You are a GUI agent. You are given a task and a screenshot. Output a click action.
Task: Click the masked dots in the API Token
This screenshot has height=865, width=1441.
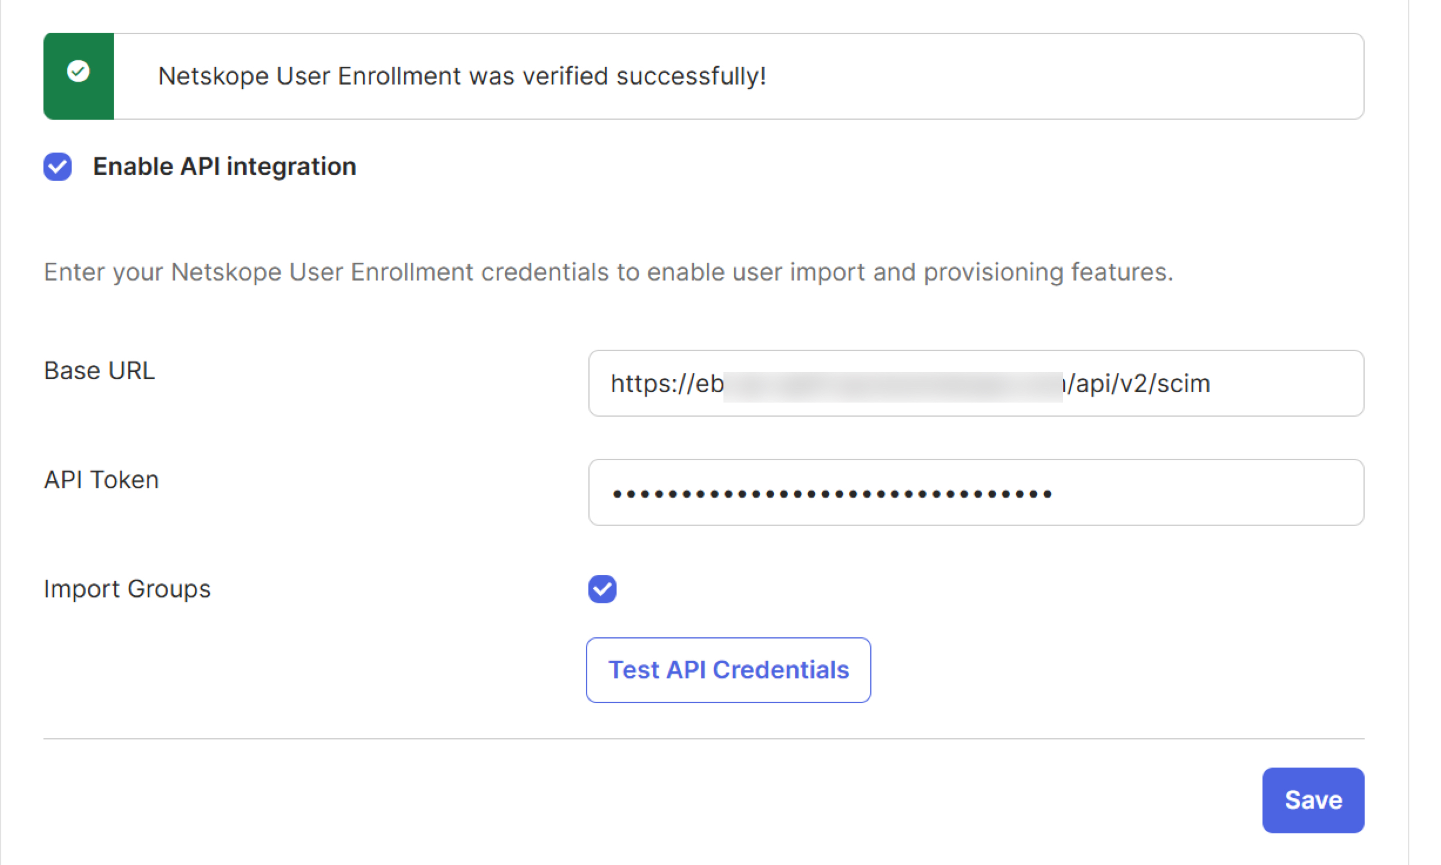831,494
